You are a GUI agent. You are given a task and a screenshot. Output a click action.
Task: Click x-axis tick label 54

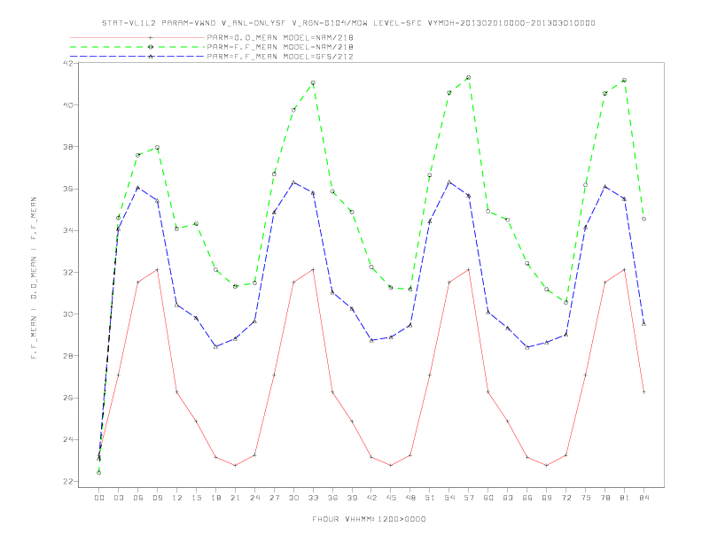click(449, 498)
